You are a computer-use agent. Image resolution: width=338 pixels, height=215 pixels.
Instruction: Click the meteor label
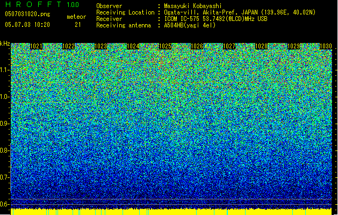point(76,17)
